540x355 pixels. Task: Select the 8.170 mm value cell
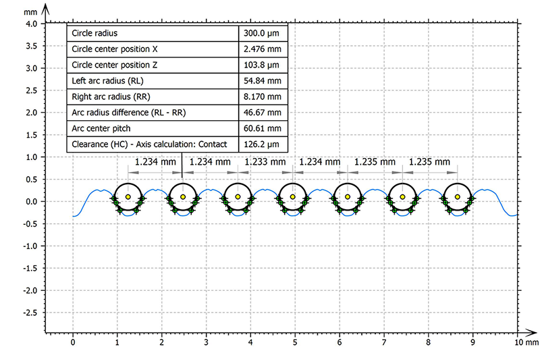(x=263, y=97)
